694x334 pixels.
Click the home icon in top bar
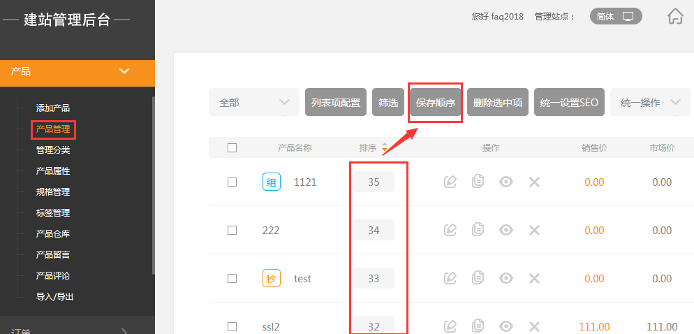tap(674, 17)
